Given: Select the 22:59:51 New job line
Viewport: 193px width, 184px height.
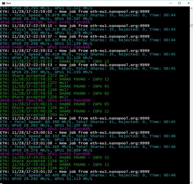Looking at the screenshot, I should click(x=75, y=51).
